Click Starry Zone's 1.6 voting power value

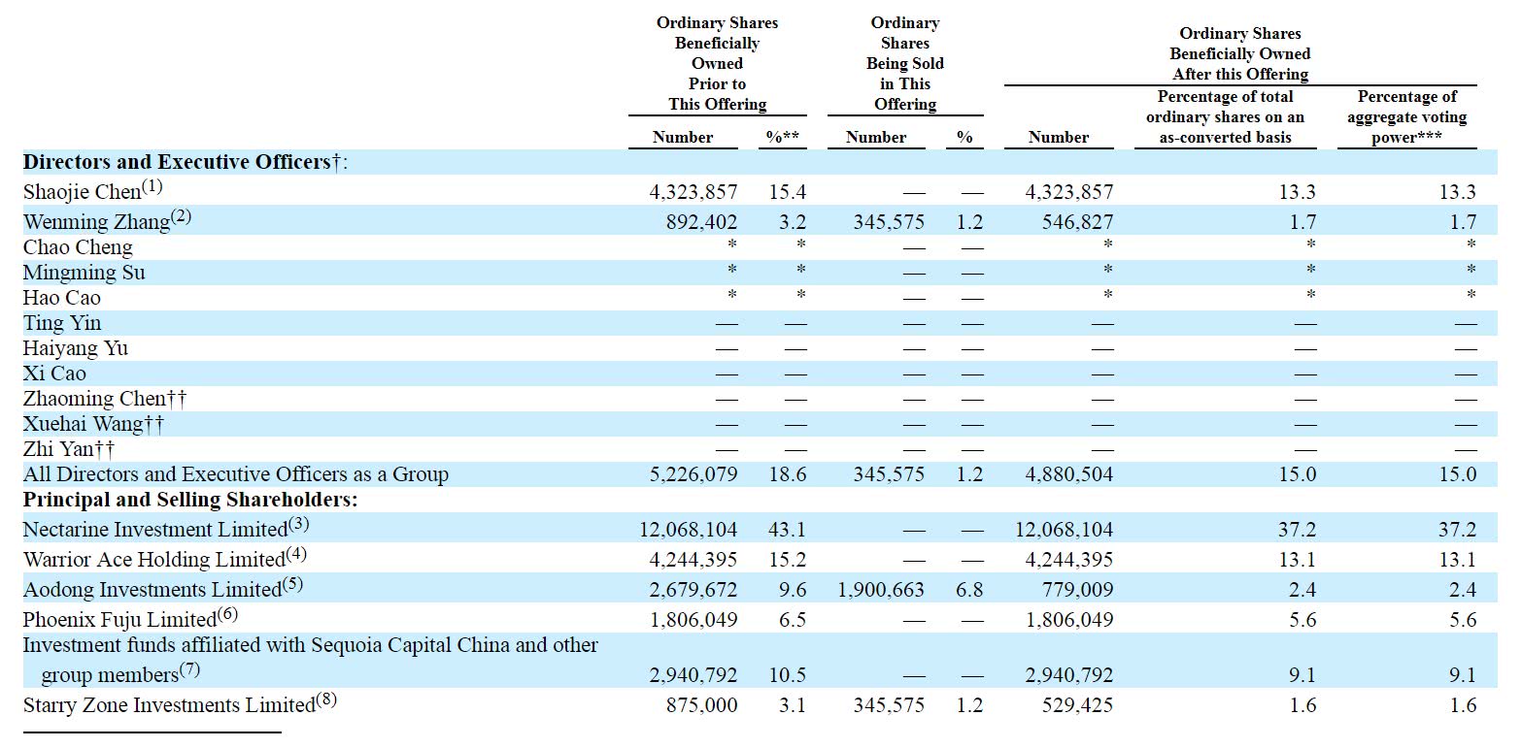tap(1463, 705)
